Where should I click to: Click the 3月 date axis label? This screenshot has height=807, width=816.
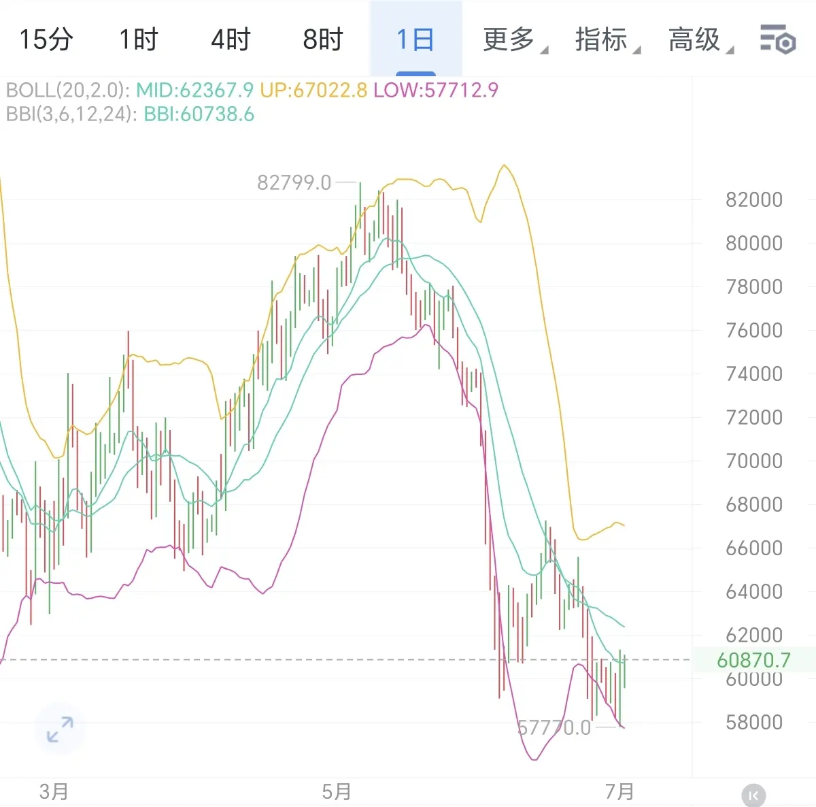(x=54, y=791)
